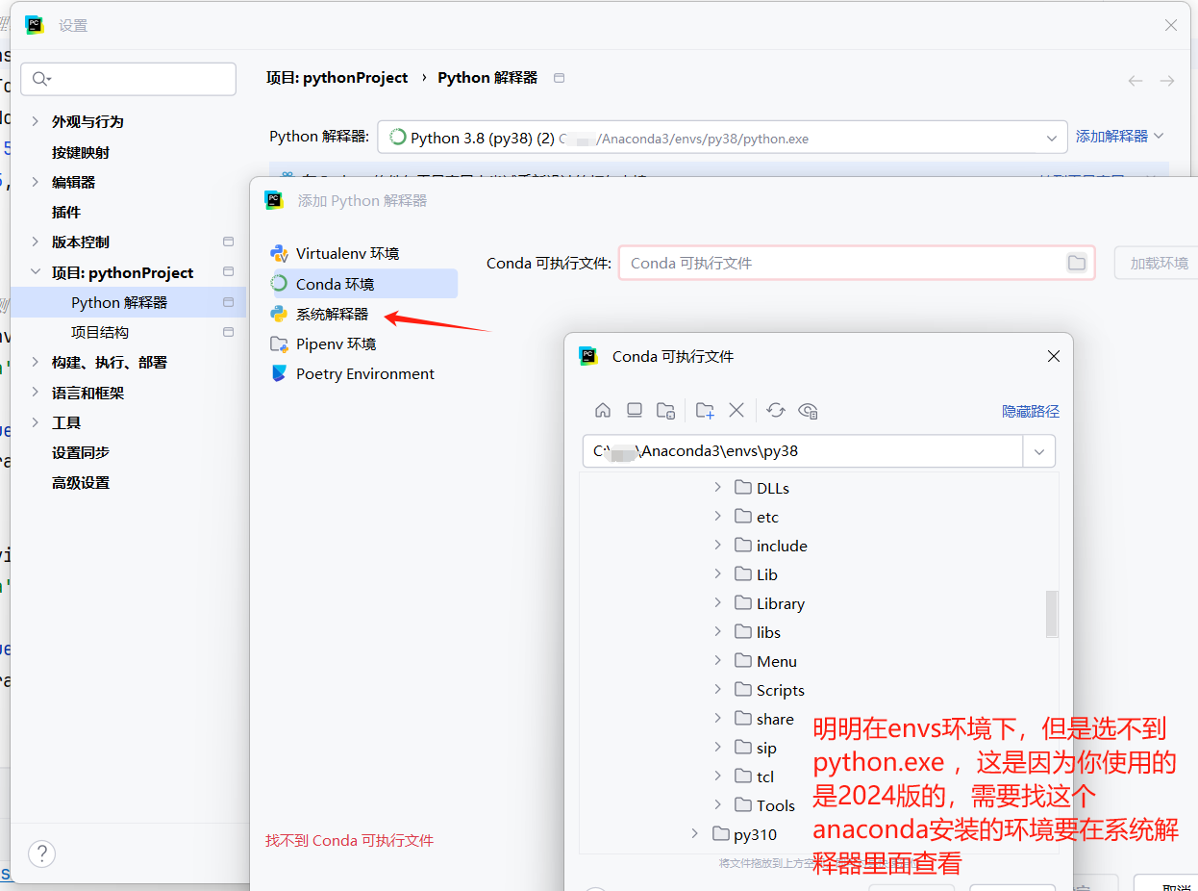Select the Tools folder
The image size is (1198, 891).
764,805
